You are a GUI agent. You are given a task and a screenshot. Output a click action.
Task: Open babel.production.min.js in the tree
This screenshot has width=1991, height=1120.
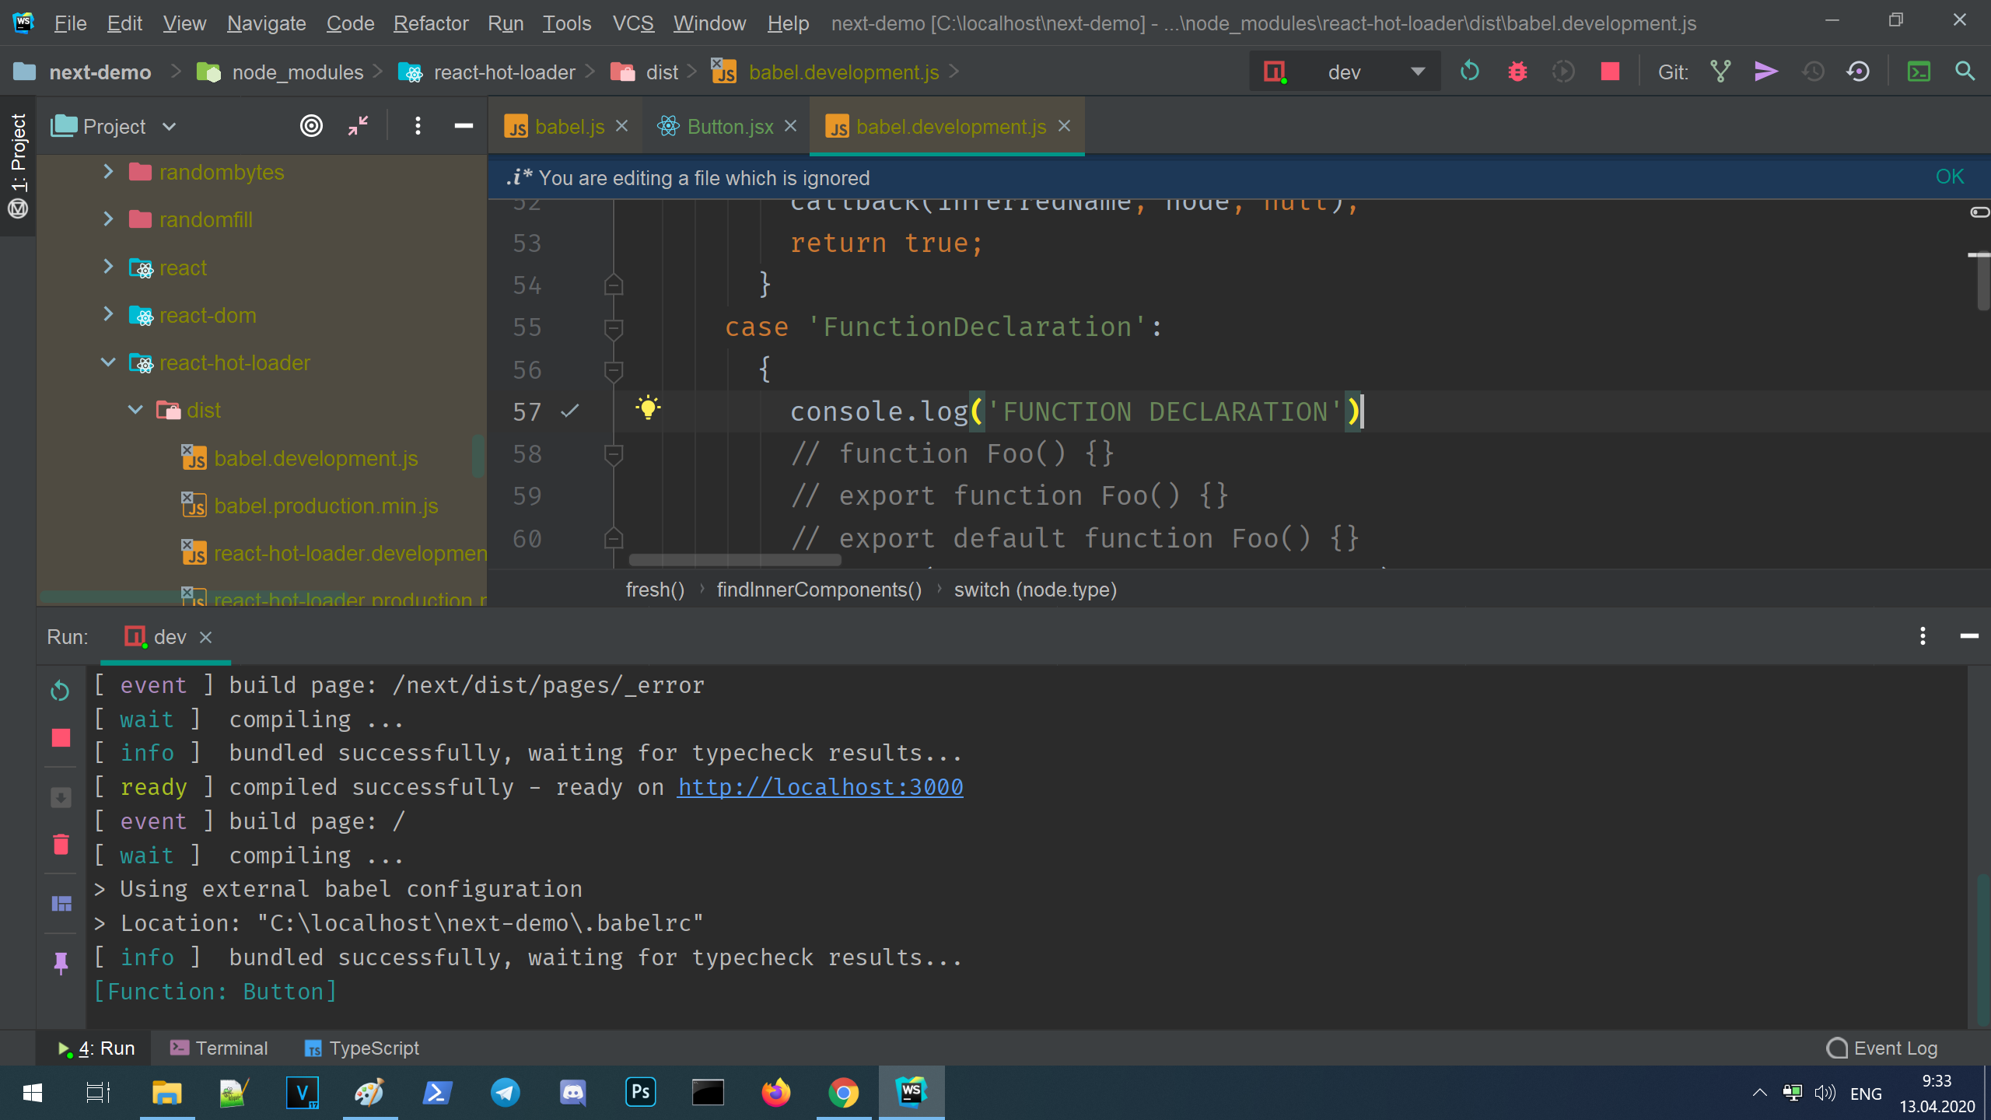325,506
